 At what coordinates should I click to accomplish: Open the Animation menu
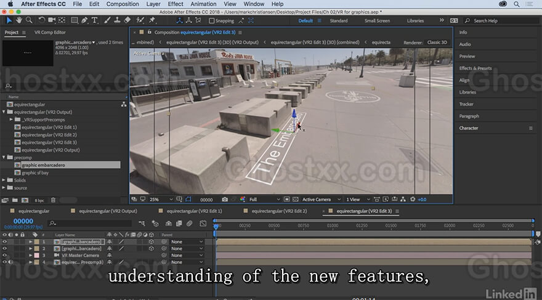203,4
